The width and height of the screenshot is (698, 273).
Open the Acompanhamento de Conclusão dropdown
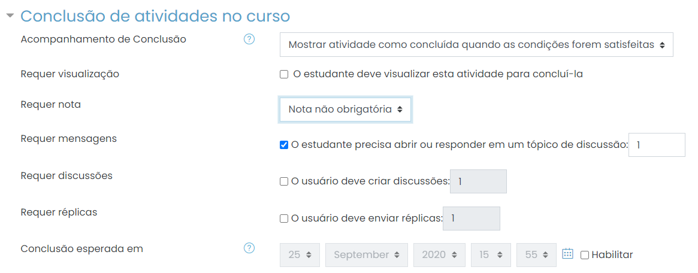(476, 44)
